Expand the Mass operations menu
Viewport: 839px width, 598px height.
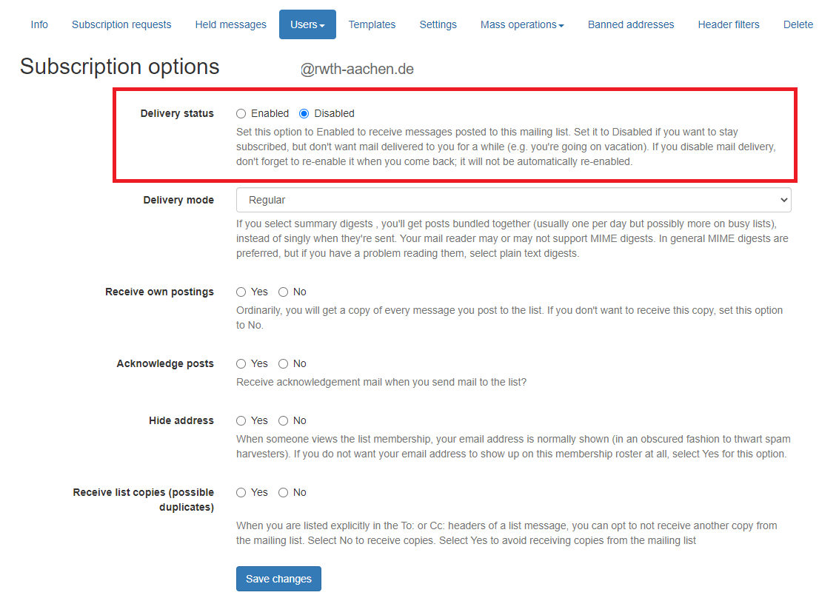click(x=522, y=24)
